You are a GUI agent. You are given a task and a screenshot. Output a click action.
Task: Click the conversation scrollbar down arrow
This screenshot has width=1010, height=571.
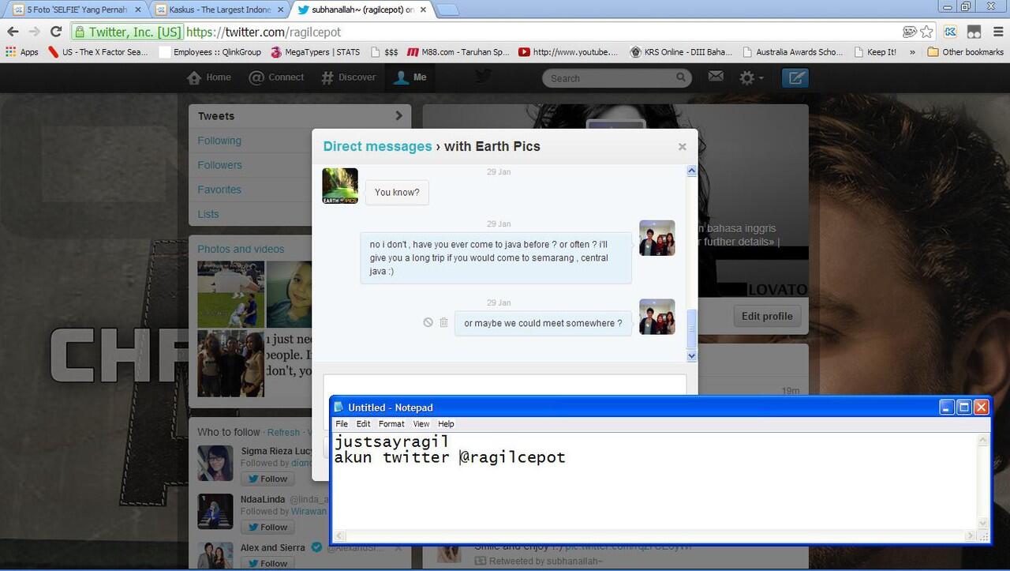[x=692, y=356]
